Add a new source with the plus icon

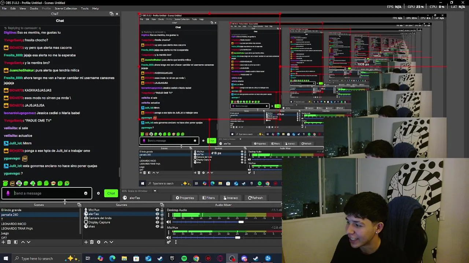click(x=86, y=242)
